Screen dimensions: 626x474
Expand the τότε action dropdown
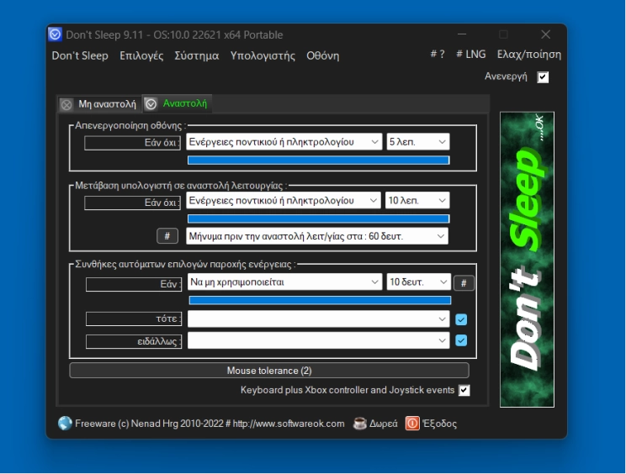point(319,319)
